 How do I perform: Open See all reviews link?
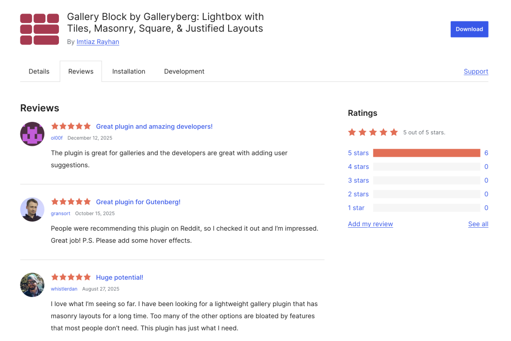478,224
